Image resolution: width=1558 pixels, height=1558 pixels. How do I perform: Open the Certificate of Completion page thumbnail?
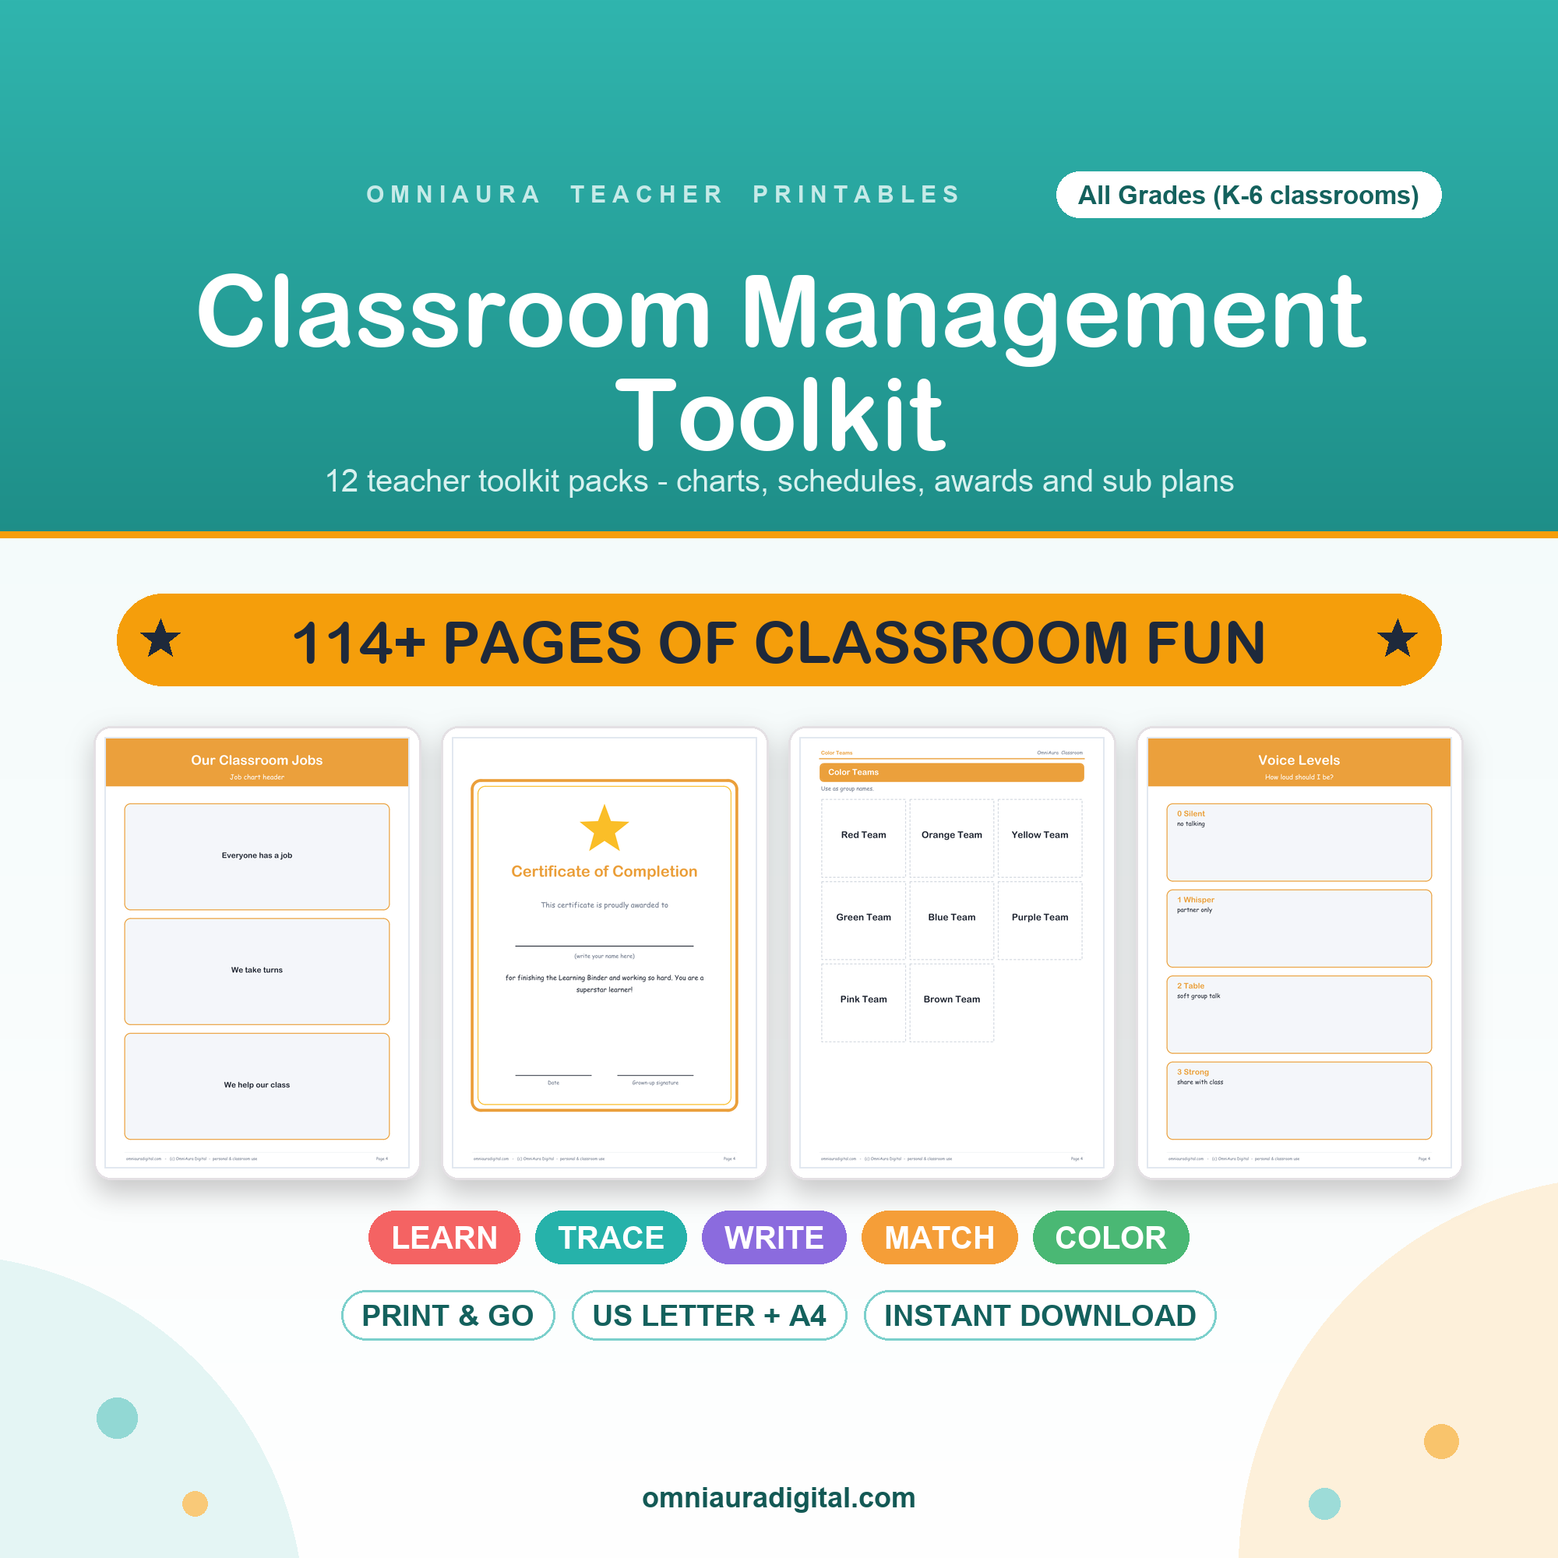click(604, 953)
